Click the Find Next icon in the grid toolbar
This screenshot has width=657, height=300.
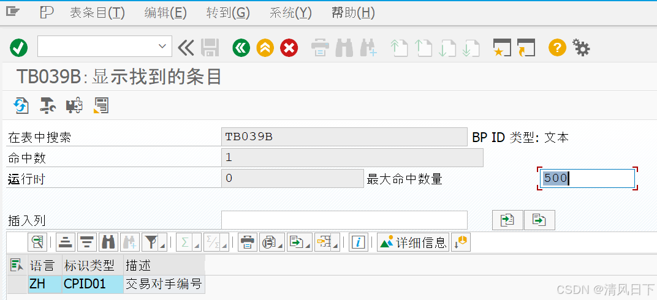click(x=130, y=242)
